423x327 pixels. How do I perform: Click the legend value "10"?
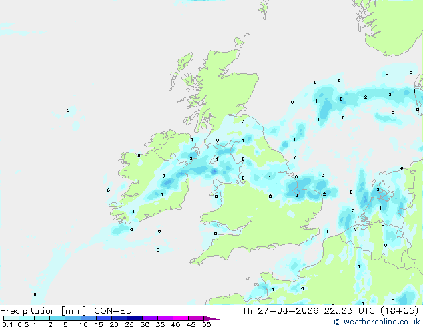(x=83, y=324)
